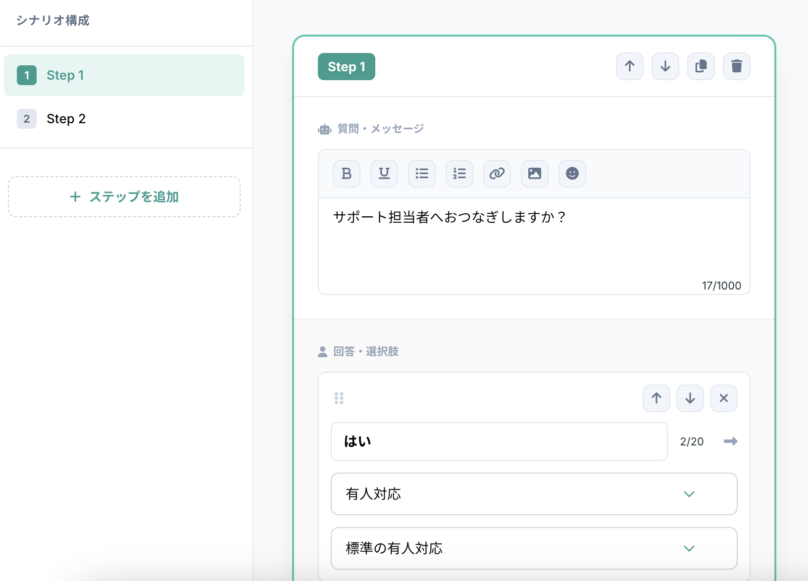Click the message text area

pos(534,246)
